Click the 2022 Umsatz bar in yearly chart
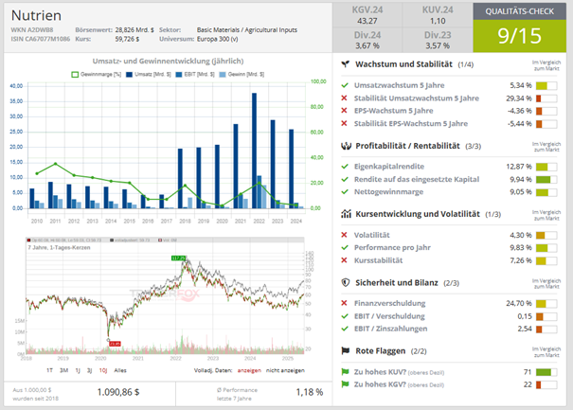 click(254, 151)
